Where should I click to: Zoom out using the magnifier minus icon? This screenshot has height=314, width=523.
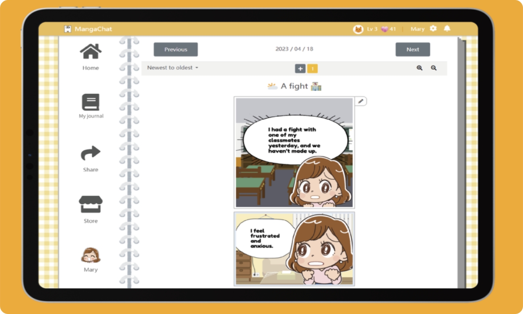pyautogui.click(x=434, y=68)
